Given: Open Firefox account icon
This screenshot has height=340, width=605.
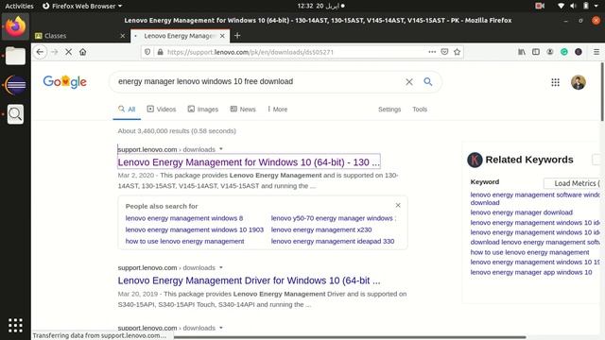Looking at the screenshot, I should click(550, 52).
